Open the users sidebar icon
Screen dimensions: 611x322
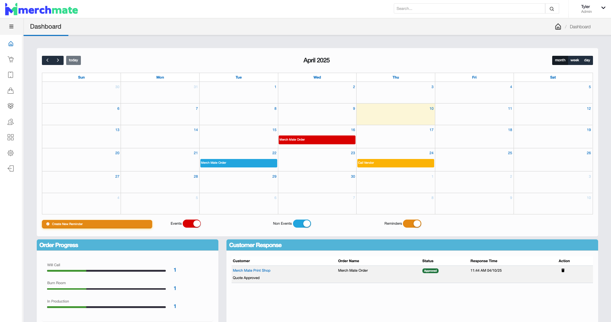click(x=11, y=122)
